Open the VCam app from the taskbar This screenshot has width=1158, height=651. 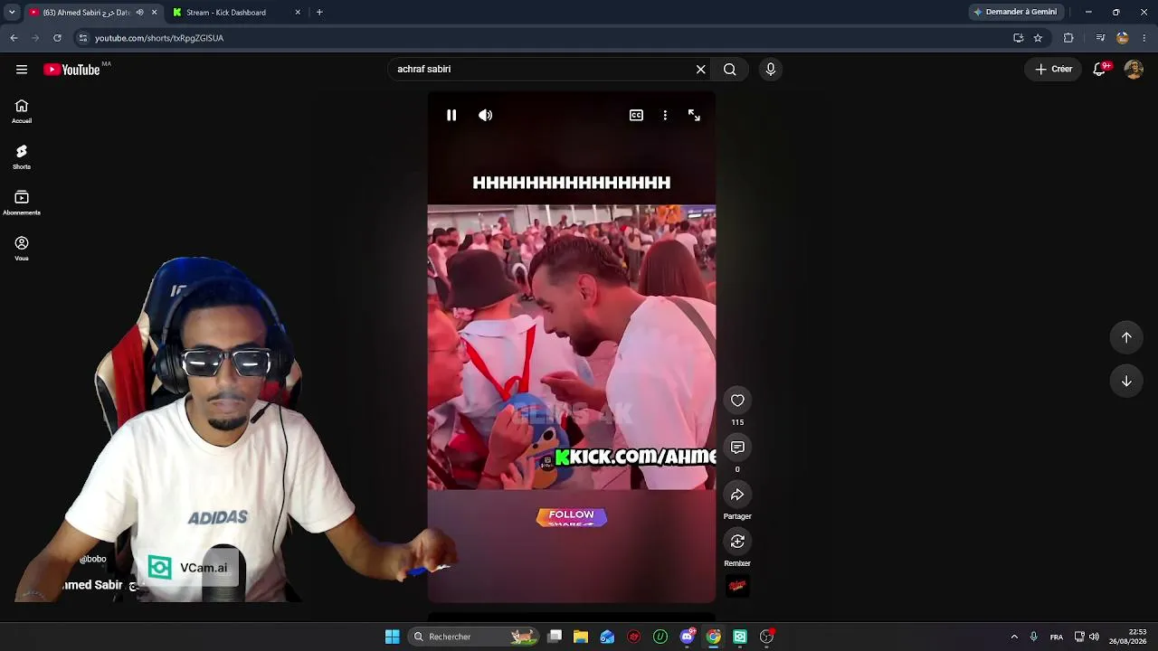740,637
